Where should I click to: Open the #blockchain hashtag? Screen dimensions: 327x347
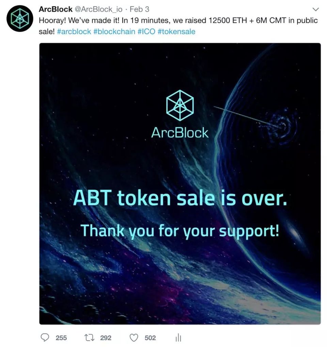point(114,31)
